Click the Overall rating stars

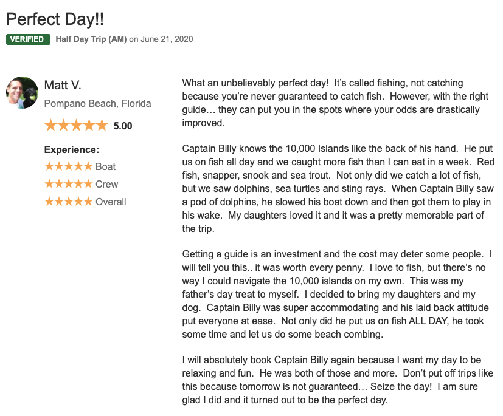click(68, 202)
